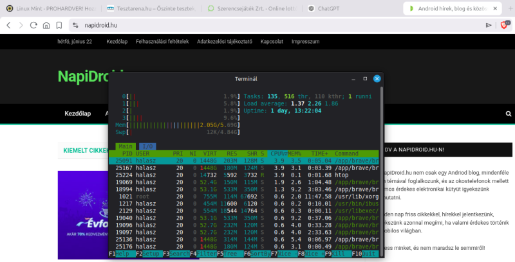Click the Terminál vertical scrollbar
The height and width of the screenshot is (262, 515).
[382, 172]
